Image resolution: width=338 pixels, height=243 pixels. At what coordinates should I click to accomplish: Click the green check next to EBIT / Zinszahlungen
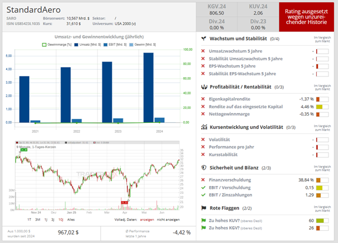(x=203, y=195)
